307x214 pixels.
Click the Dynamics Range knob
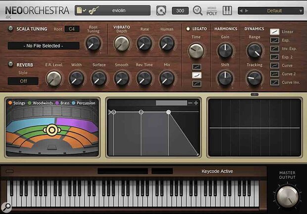tap(255, 51)
